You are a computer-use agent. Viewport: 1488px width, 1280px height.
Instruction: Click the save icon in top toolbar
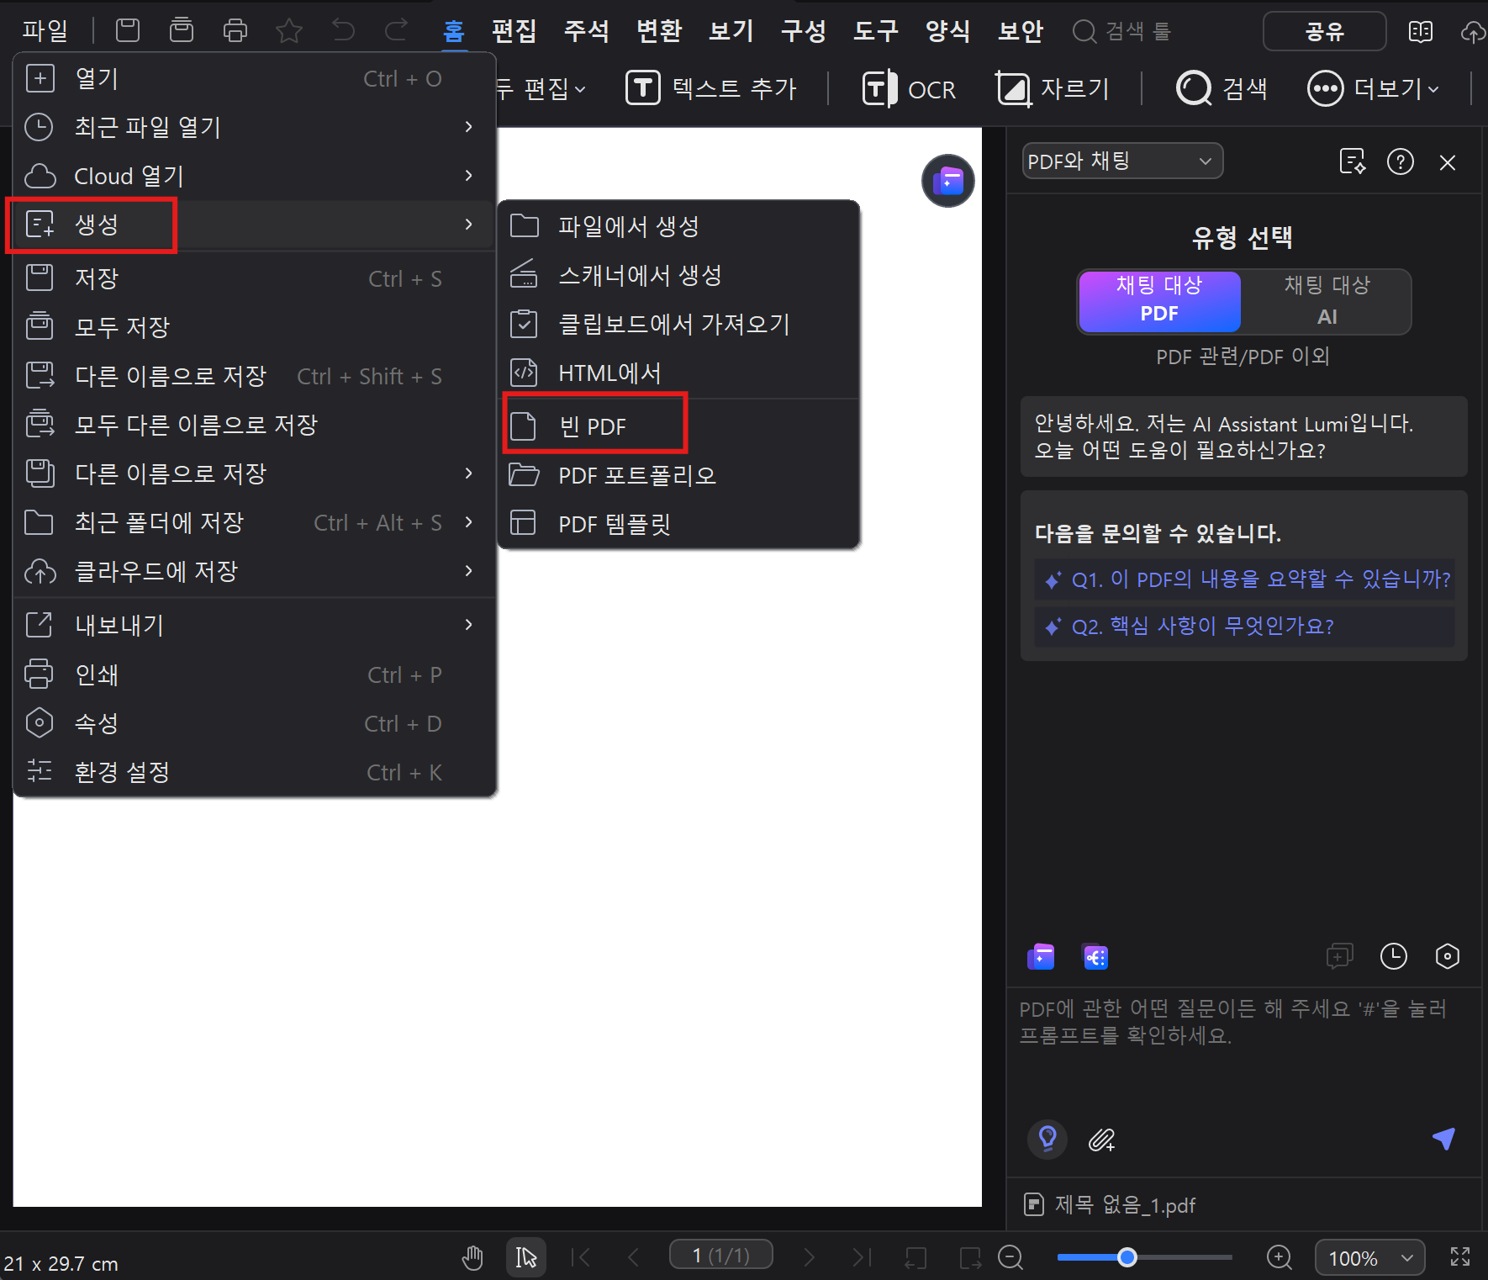[x=128, y=30]
